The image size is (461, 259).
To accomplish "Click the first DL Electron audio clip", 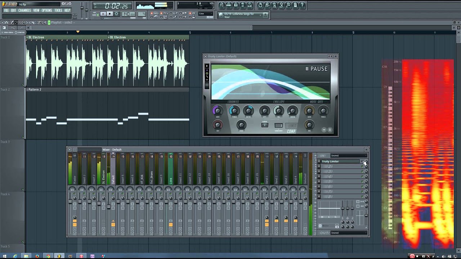I will click(67, 61).
